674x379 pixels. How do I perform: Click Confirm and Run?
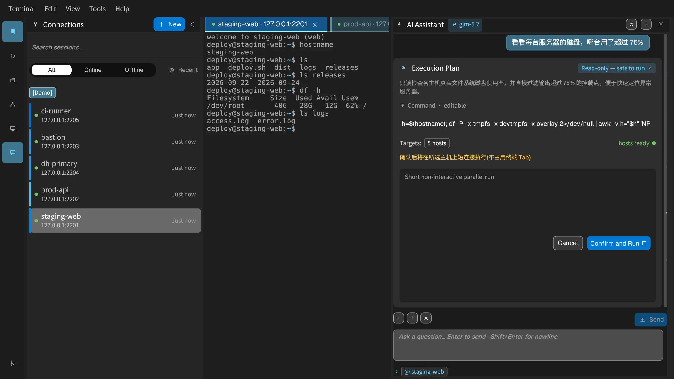tap(618, 243)
